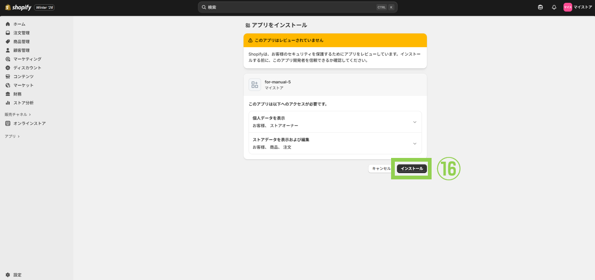Expand the 販売チャネル sidebar section
595x280 pixels.
[x=18, y=115]
